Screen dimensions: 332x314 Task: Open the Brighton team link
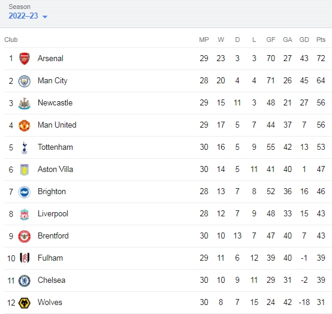[x=52, y=191]
